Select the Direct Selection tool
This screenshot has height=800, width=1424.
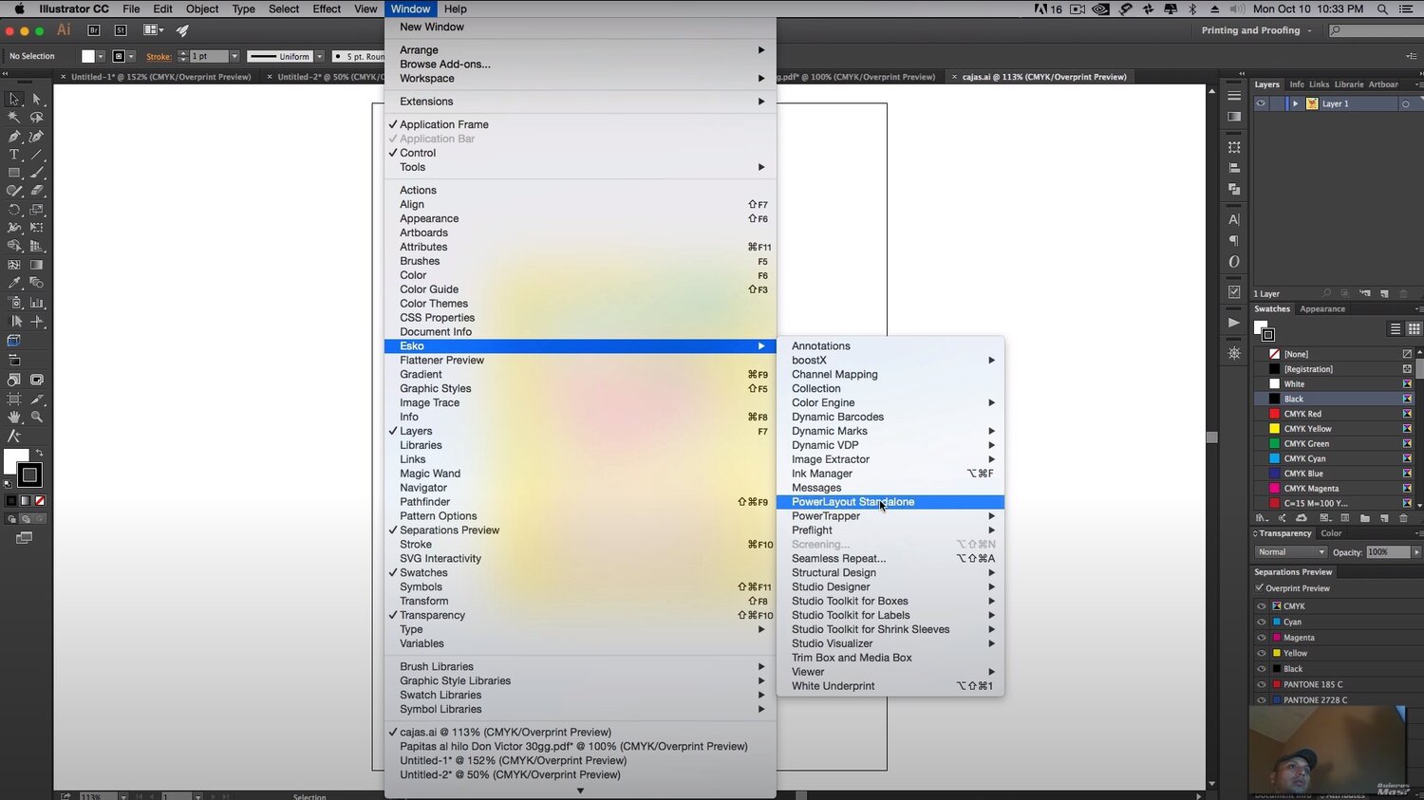(37, 99)
